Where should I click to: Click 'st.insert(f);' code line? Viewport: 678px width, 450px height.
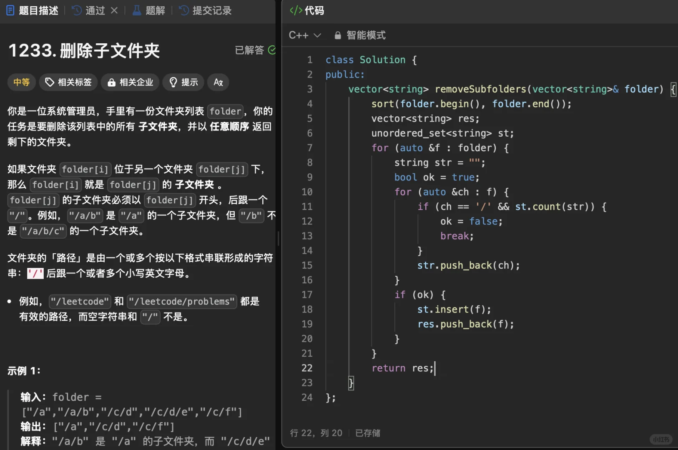(455, 310)
